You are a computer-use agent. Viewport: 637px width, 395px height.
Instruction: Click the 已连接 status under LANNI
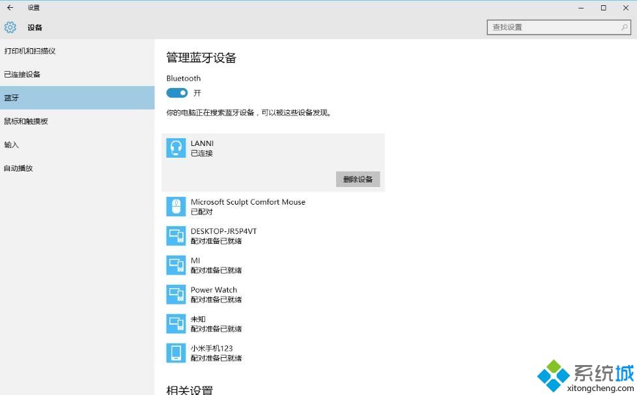[202, 153]
